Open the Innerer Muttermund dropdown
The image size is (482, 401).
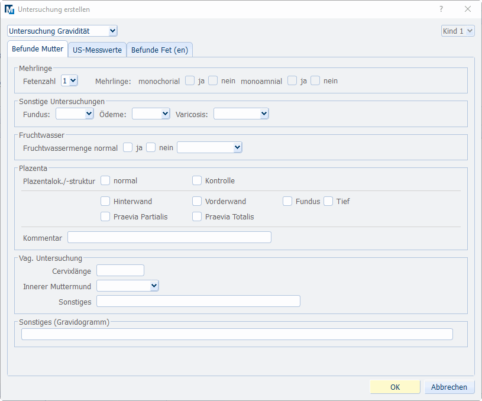128,286
